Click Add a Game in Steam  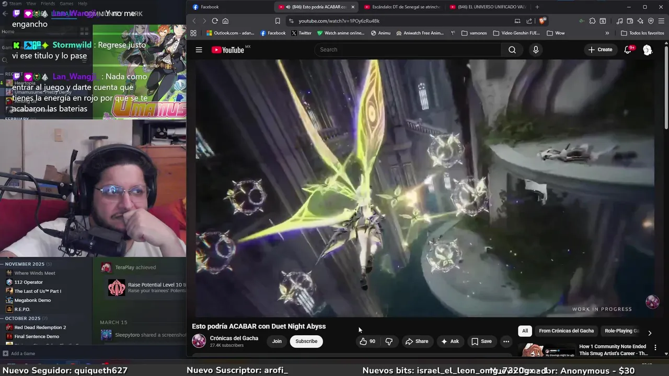coord(19,354)
